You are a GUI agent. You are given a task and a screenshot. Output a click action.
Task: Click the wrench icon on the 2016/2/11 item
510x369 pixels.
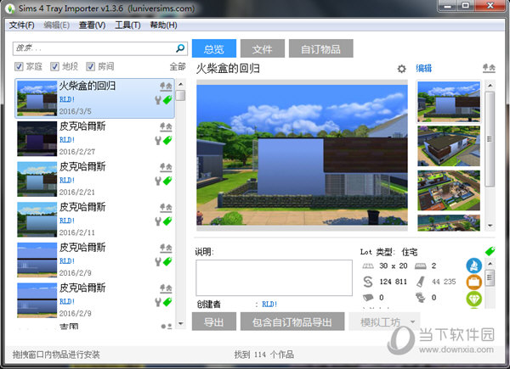tap(158, 221)
